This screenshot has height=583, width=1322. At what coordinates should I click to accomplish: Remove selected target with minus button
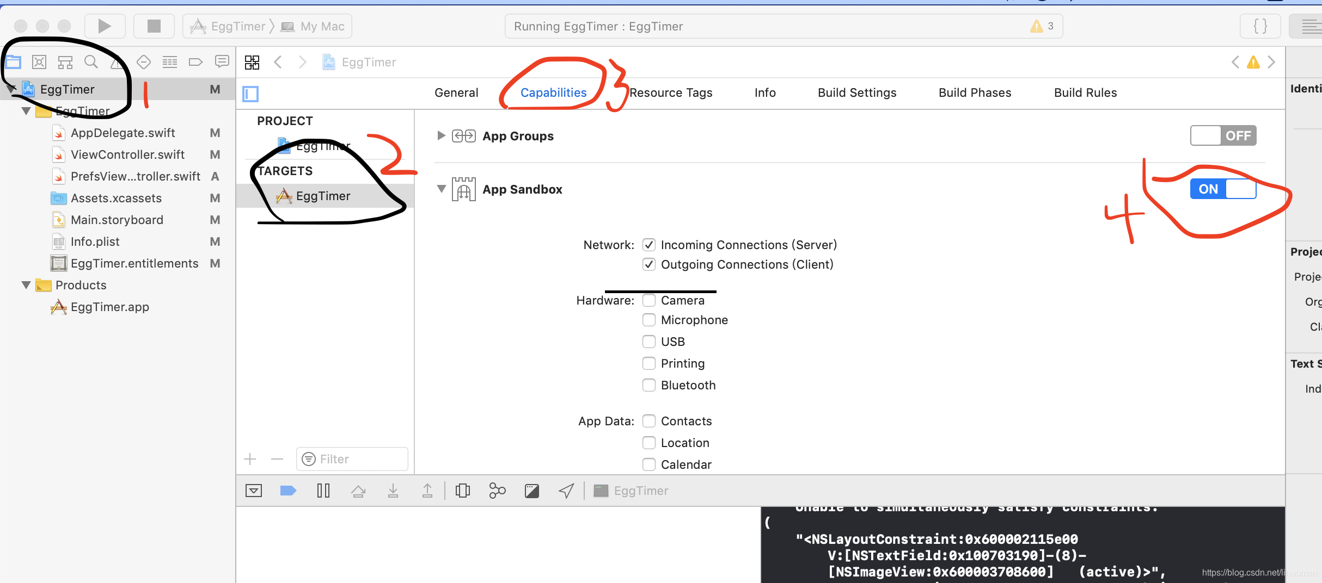point(277,459)
